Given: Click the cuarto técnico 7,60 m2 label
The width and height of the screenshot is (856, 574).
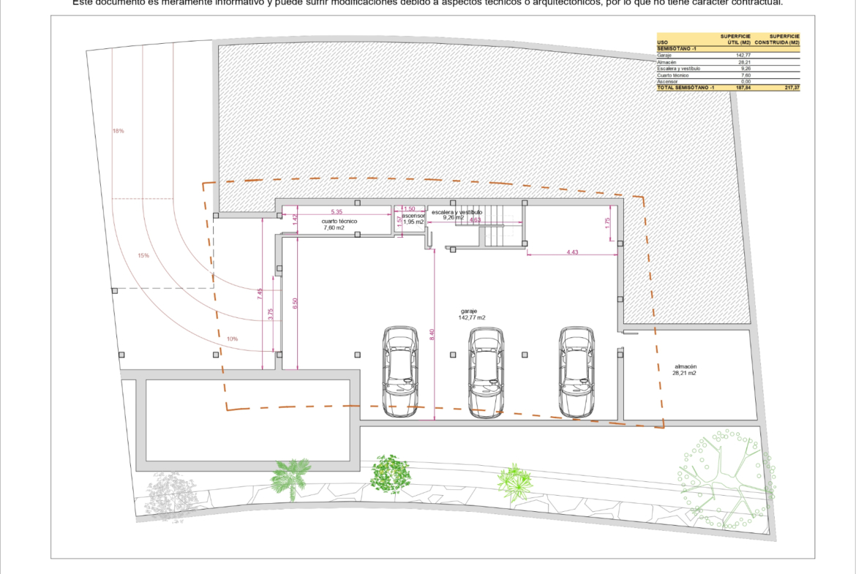Looking at the screenshot, I should (339, 224).
